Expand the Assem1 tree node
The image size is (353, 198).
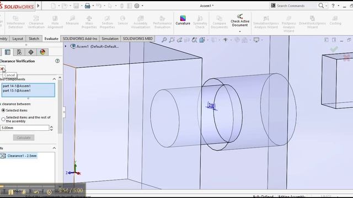[66, 46]
